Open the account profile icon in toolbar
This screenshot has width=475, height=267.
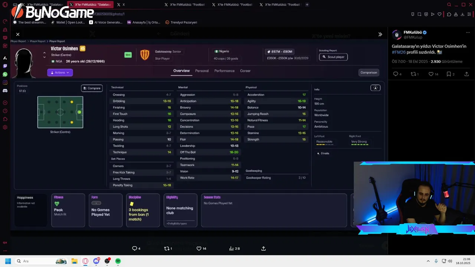(x=456, y=14)
